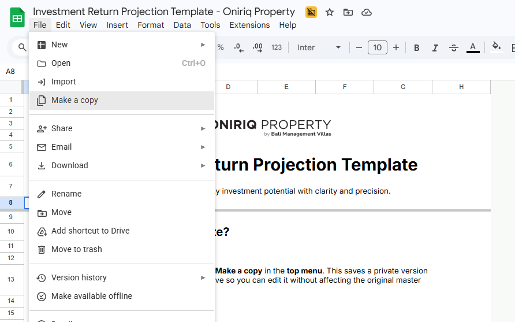The width and height of the screenshot is (515, 322).
Task: Select row 8 header
Action: [11, 202]
